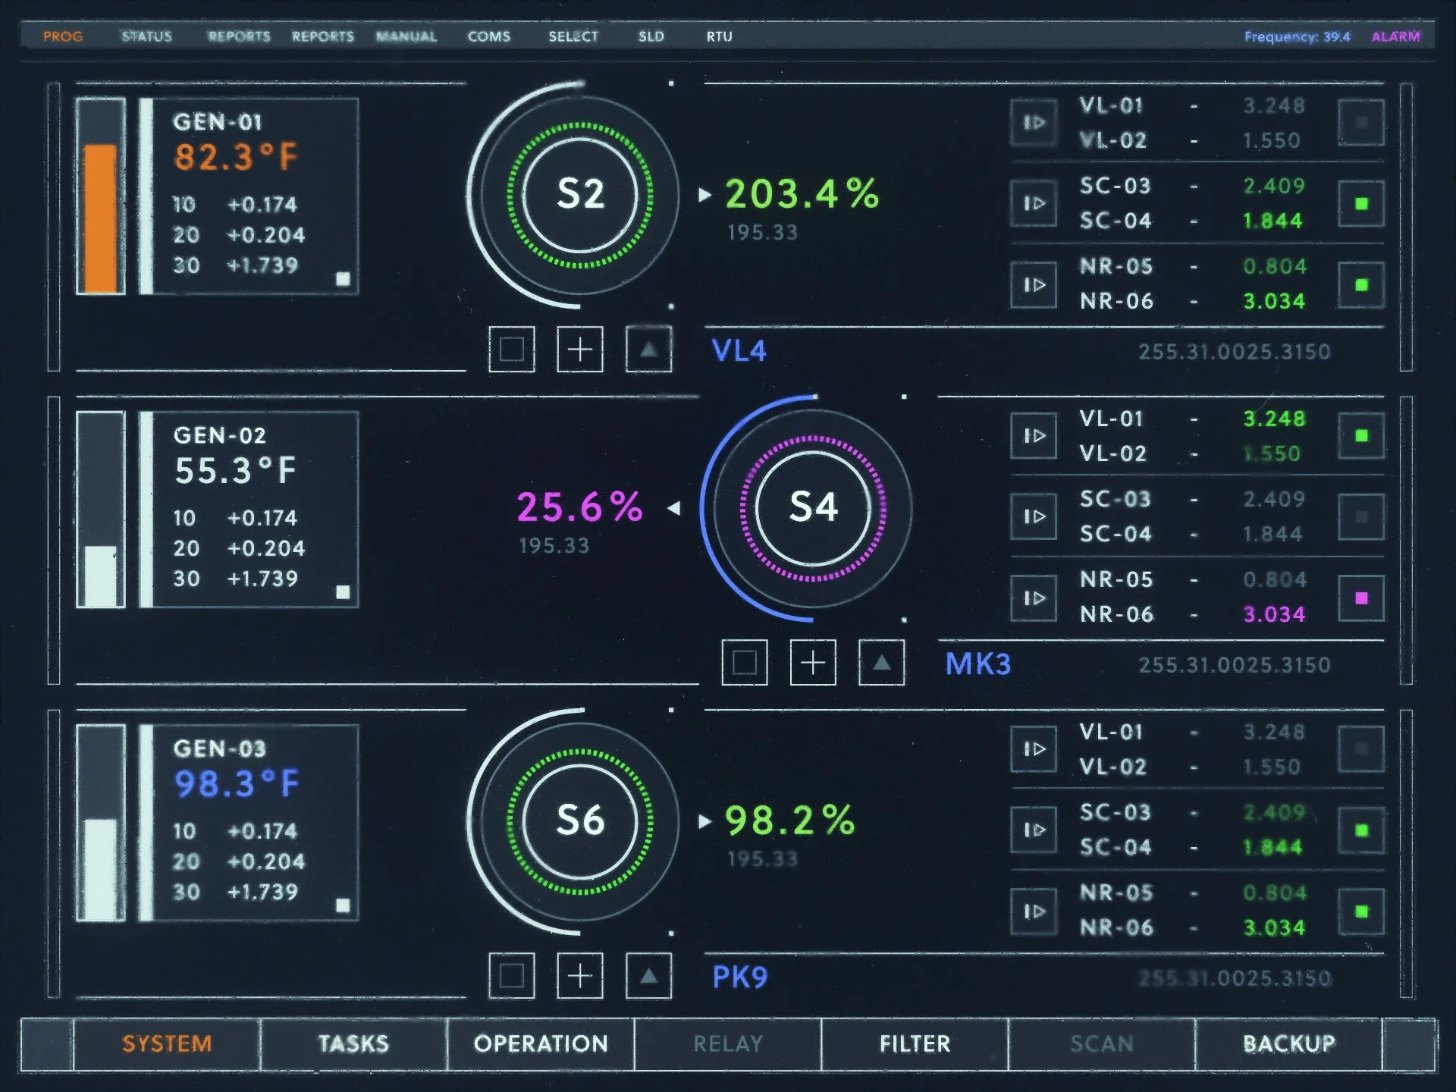Toggle the VL-01 indicator in PK9 panel
Image resolution: width=1456 pixels, height=1092 pixels.
[x=1361, y=748]
